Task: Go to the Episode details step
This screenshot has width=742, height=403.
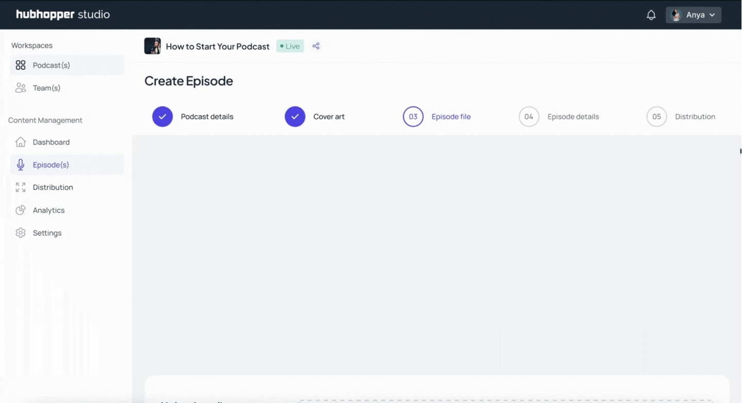Action: click(573, 116)
